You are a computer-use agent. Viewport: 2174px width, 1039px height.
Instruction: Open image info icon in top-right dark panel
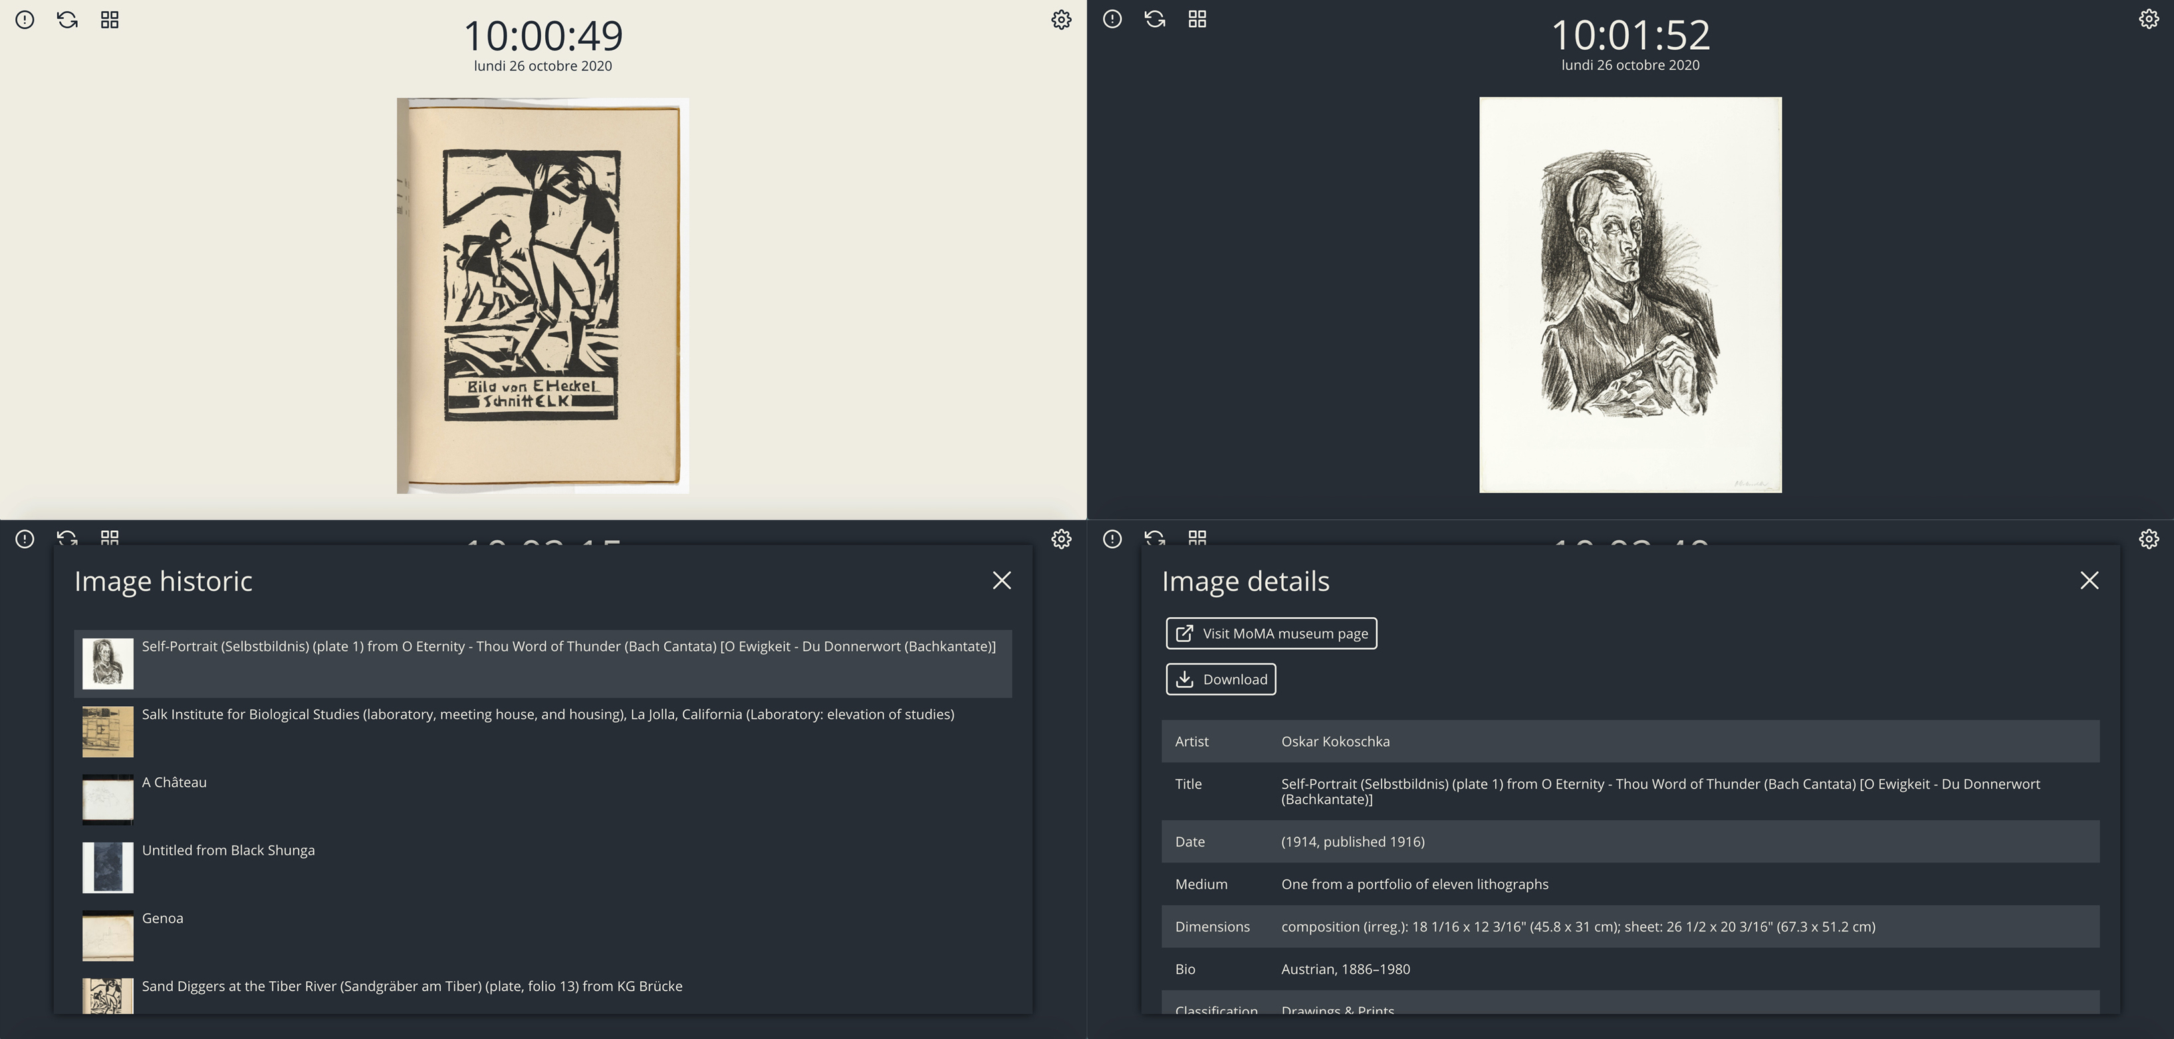(1112, 19)
